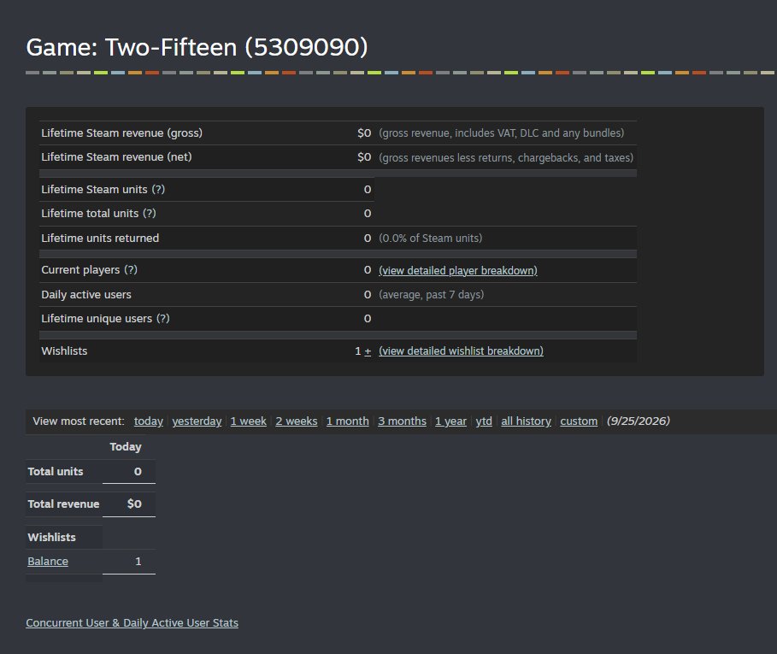Image resolution: width=777 pixels, height=654 pixels.
Task: Click the '(average, past 7 days)' note
Action: pos(431,294)
